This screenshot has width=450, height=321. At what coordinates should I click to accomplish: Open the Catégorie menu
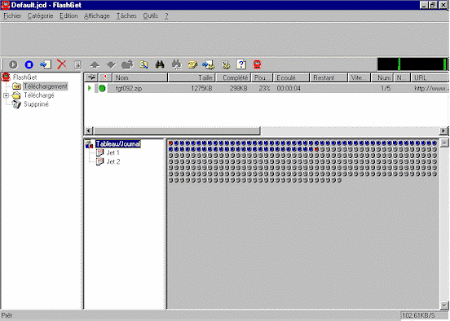[x=40, y=15]
